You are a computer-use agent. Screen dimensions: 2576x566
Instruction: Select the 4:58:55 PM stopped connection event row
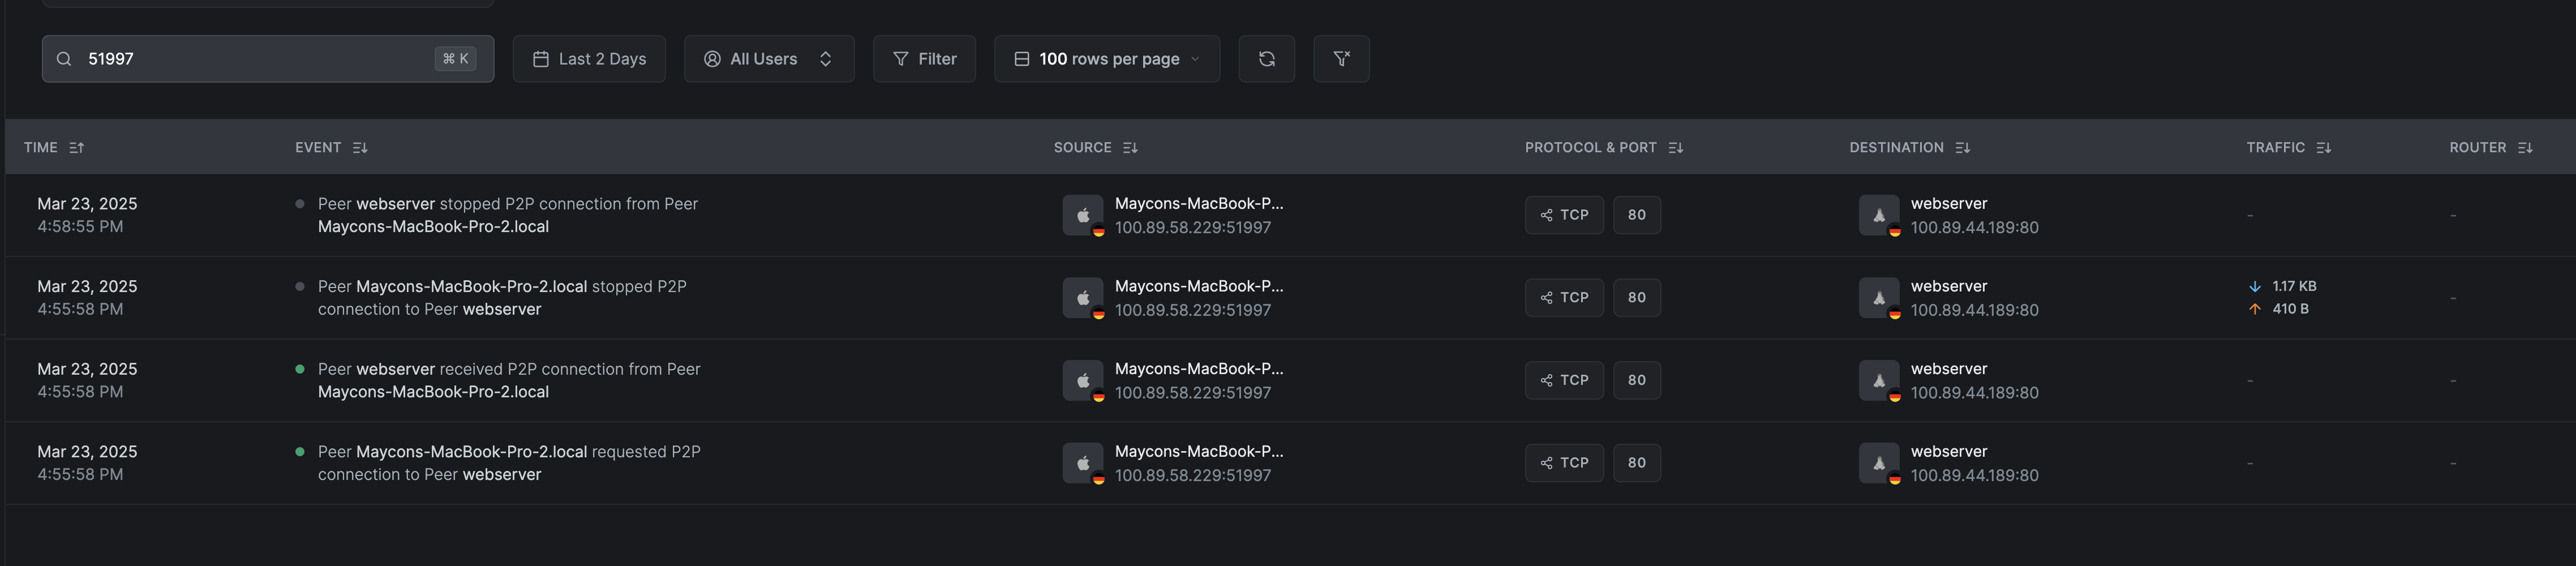pyautogui.click(x=507, y=215)
